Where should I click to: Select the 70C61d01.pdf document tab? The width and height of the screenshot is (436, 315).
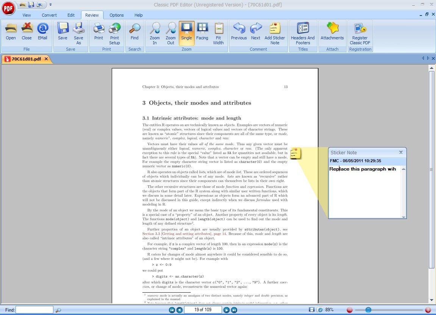[x=26, y=59]
